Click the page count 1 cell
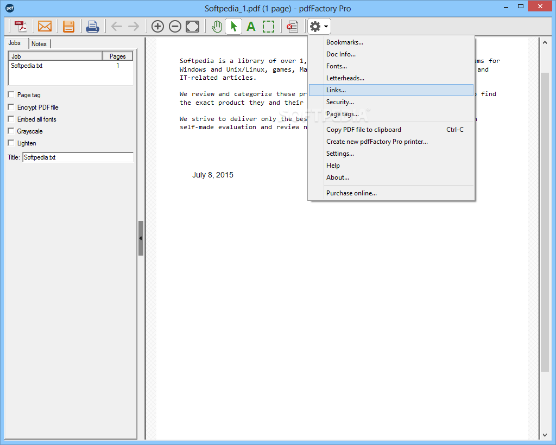This screenshot has height=445, width=556. point(117,66)
